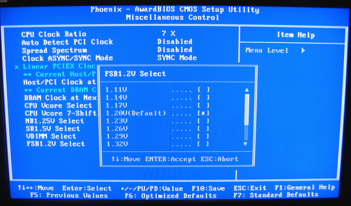Select the 1.26V option bracket
The width and height of the screenshot is (351, 206).
point(203,128)
